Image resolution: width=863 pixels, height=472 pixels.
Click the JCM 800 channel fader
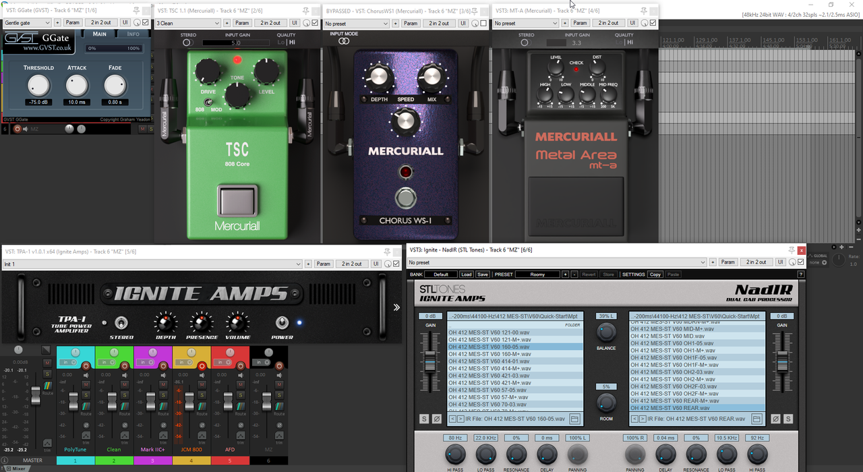[189, 403]
